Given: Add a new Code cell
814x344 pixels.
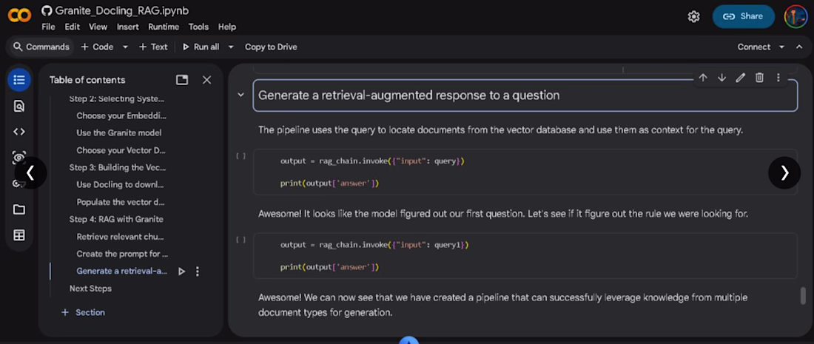Looking at the screenshot, I should point(97,47).
